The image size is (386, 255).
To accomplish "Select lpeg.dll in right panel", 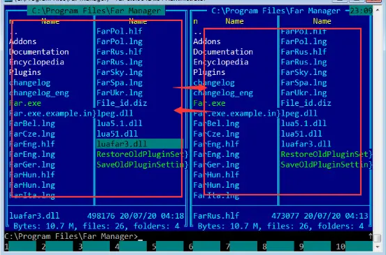I will [x=299, y=113].
